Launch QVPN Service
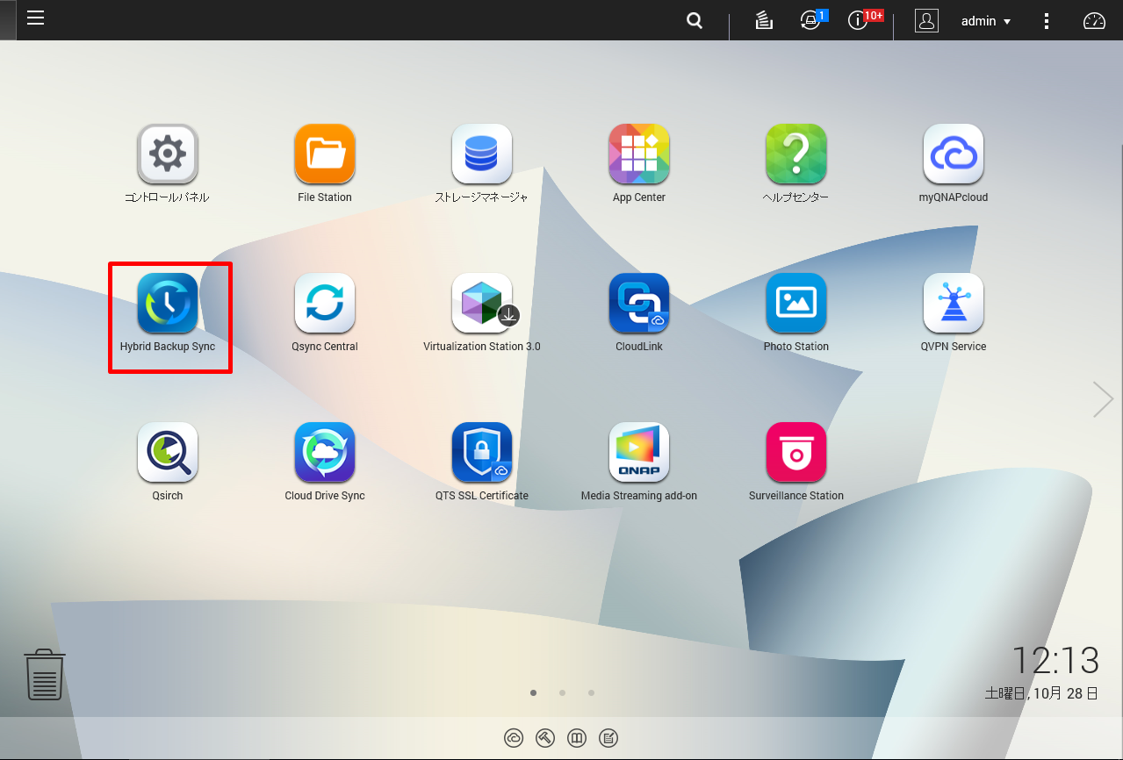 pos(954,304)
